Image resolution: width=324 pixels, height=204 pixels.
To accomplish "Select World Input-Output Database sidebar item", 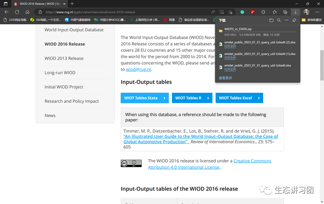I will point(74,30).
